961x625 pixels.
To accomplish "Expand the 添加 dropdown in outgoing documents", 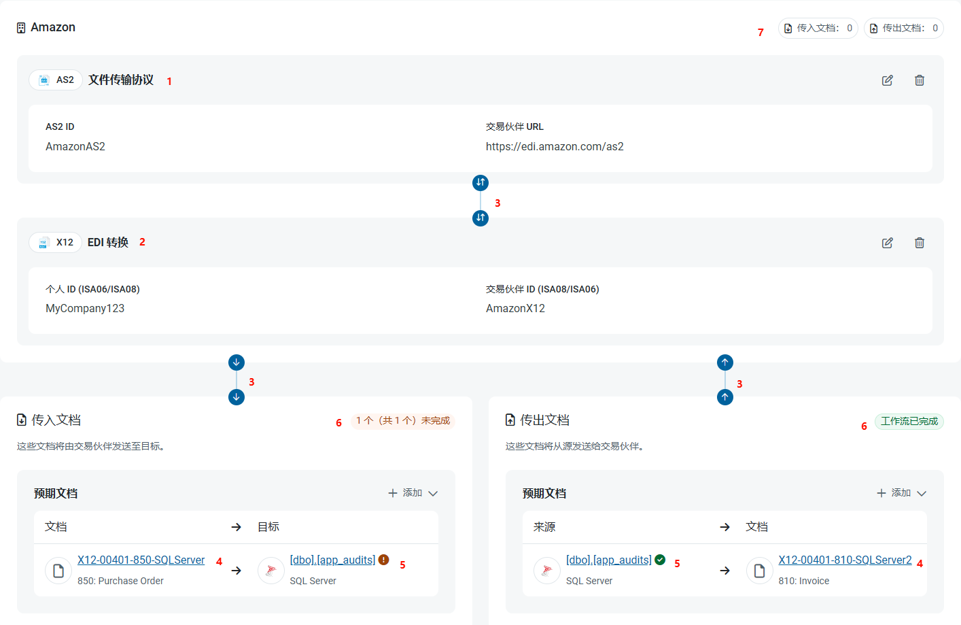I will (902, 493).
